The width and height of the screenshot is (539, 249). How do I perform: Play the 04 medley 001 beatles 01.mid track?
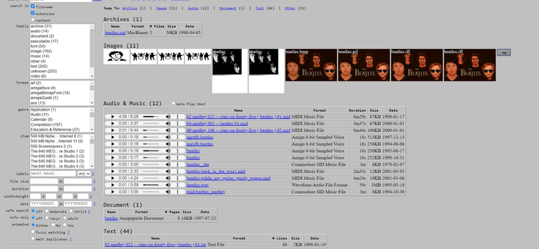coord(113,124)
